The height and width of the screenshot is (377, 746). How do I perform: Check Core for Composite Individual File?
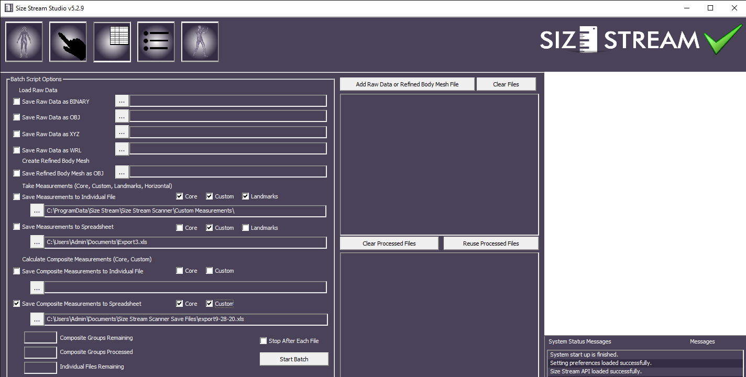(x=180, y=271)
